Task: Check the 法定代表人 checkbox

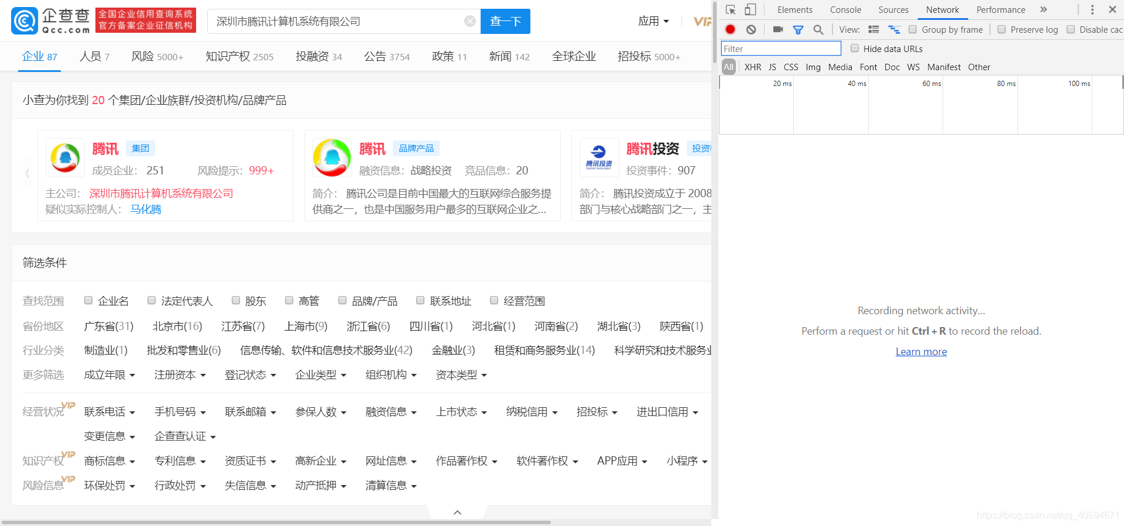Action: coord(152,300)
